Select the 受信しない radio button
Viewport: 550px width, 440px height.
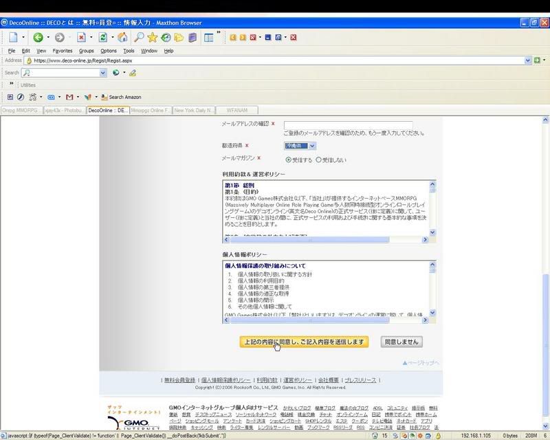(318, 159)
